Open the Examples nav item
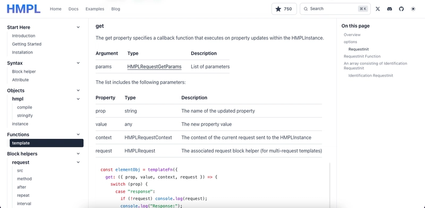Image resolution: width=425 pixels, height=208 pixels. tap(95, 9)
